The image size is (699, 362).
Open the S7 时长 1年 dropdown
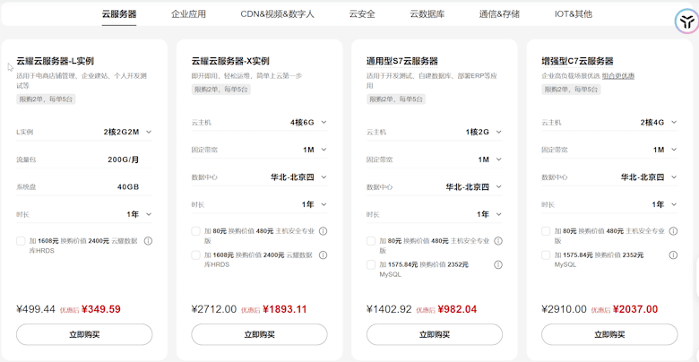click(489, 214)
